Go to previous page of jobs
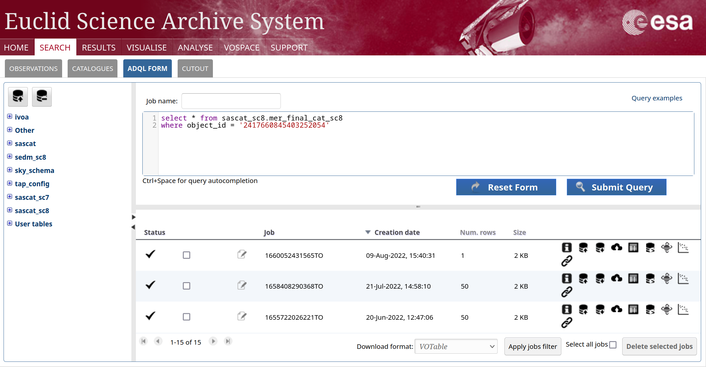 click(x=158, y=341)
